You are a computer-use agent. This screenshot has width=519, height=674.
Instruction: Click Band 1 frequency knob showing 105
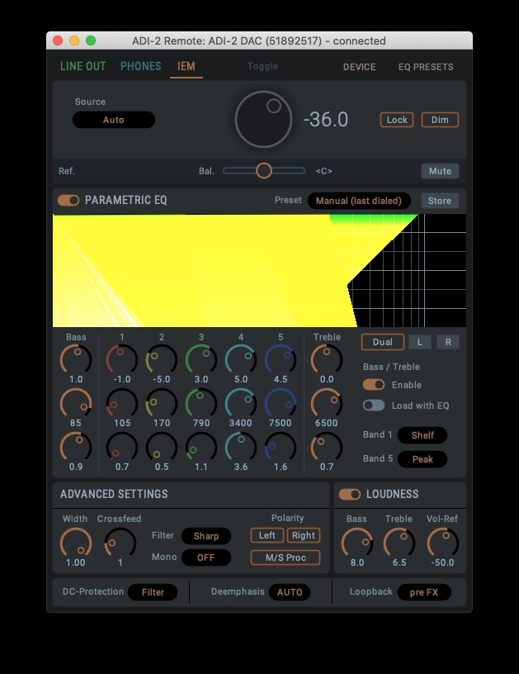(122, 403)
